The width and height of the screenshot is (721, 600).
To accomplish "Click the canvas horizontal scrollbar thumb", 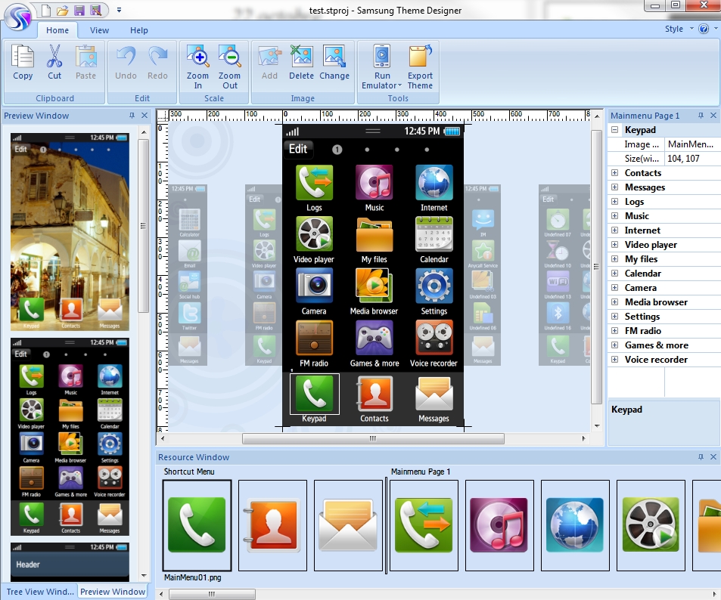I will (x=373, y=439).
